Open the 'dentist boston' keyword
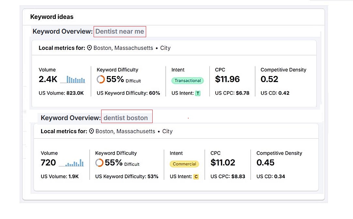The height and width of the screenshot is (219, 353). (x=126, y=118)
